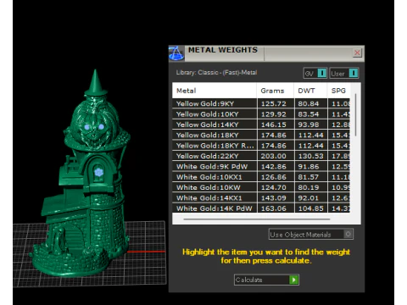Sort by the DWT column header
This screenshot has height=305, width=407.
pyautogui.click(x=310, y=91)
